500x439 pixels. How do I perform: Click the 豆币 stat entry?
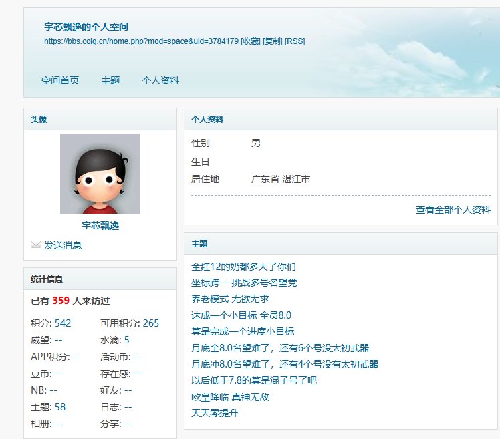point(47,374)
